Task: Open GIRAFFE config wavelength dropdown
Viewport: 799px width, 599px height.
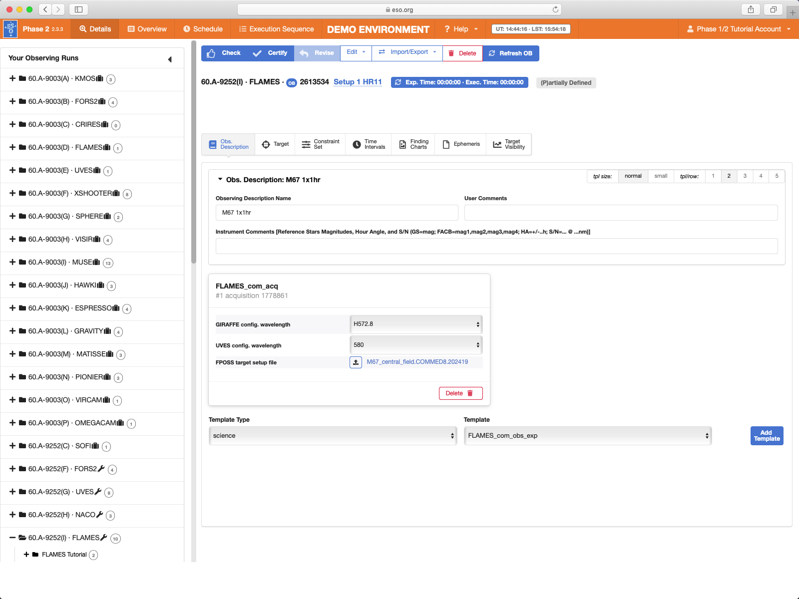Action: click(x=416, y=324)
